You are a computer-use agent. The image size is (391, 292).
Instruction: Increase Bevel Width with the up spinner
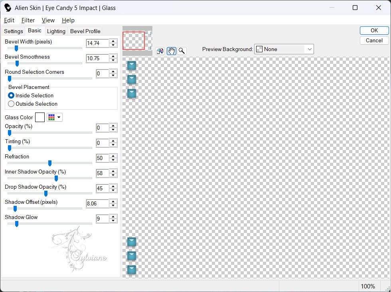click(113, 41)
